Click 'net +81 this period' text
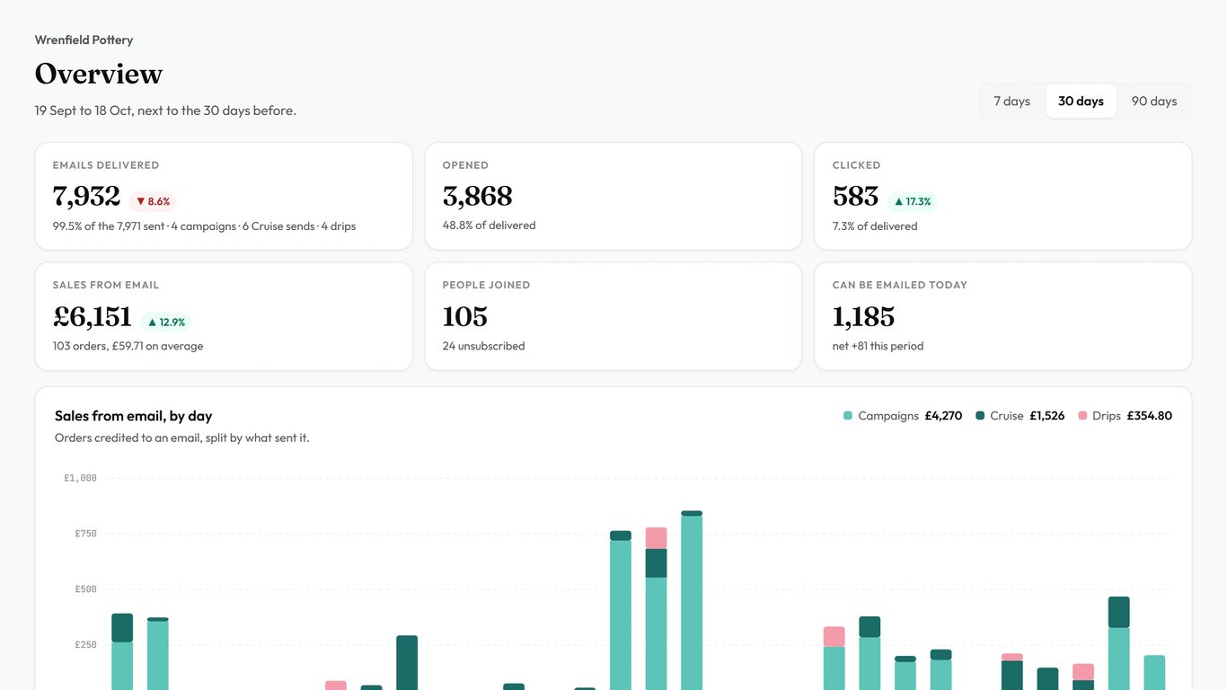 [878, 346]
